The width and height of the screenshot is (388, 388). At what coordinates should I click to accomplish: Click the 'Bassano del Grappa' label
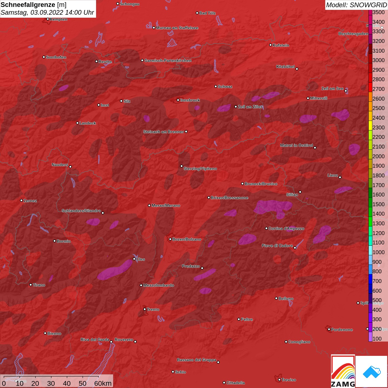(197, 360)
